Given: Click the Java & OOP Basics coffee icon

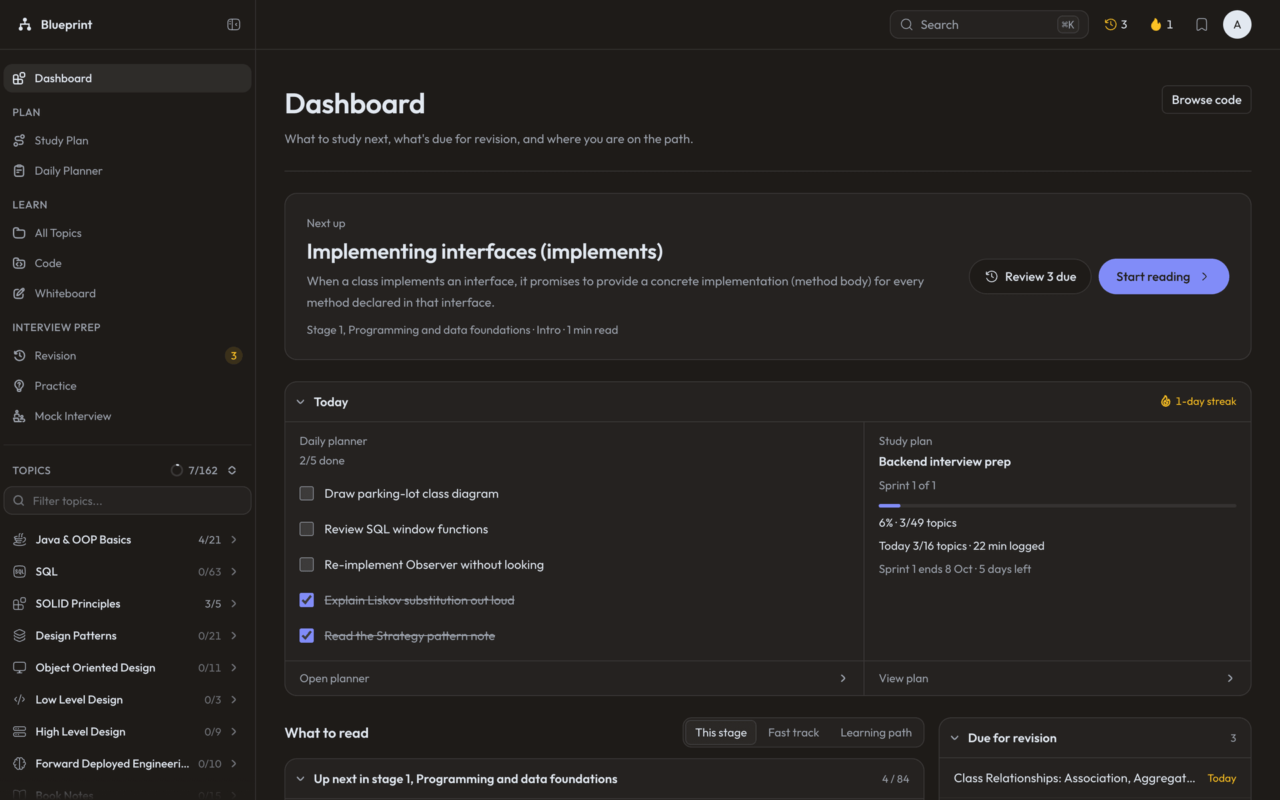Looking at the screenshot, I should tap(20, 539).
